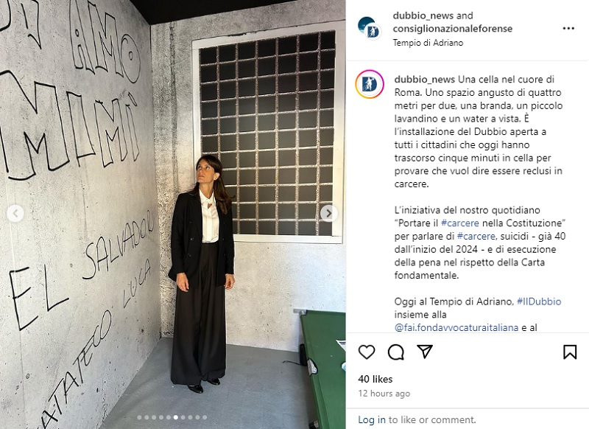Open dubbio_news story ring avatar
The image size is (589, 429).
point(370,84)
